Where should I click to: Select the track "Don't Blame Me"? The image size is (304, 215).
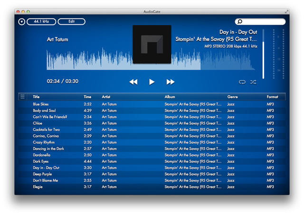coord(152,180)
